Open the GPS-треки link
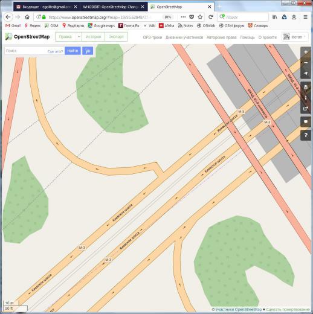The image size is (313, 314). pos(152,37)
